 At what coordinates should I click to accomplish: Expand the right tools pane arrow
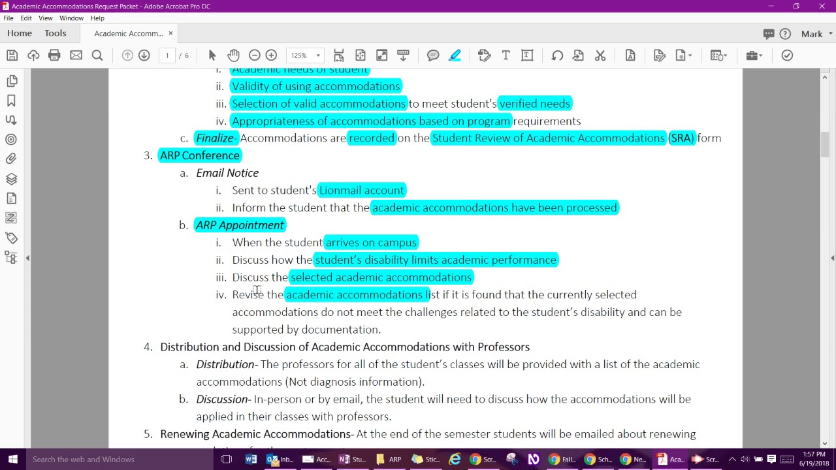coord(833,258)
